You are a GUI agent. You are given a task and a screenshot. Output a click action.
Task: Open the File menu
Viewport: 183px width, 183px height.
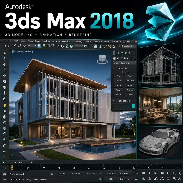tap(4, 41)
